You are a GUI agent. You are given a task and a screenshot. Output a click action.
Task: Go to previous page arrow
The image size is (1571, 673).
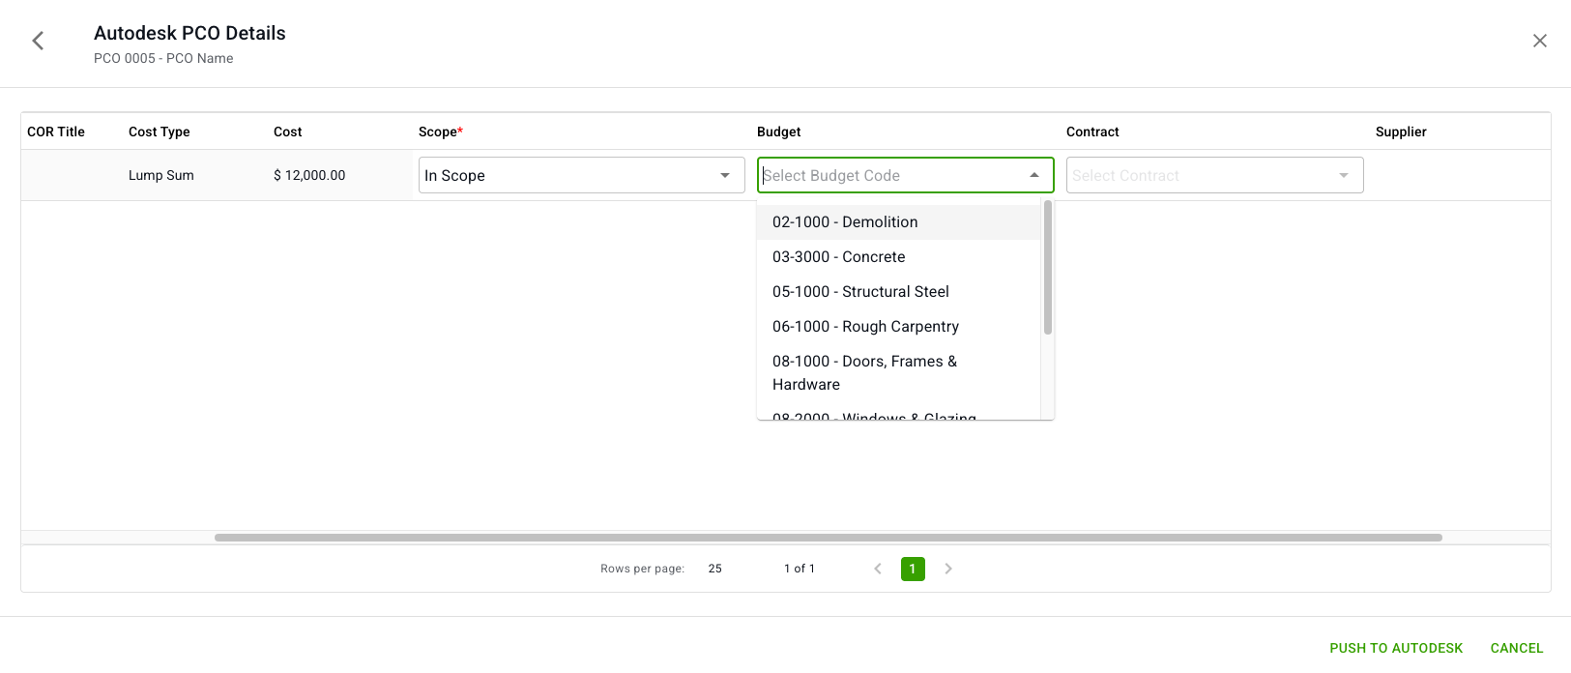tap(878, 569)
